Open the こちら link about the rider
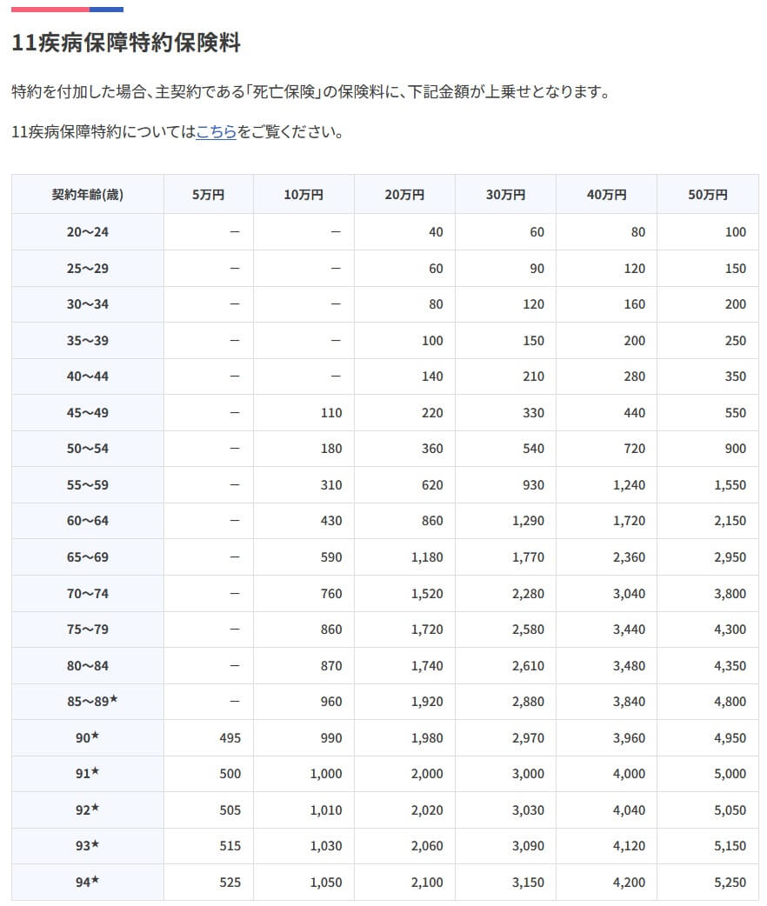767x906 pixels. [x=216, y=132]
